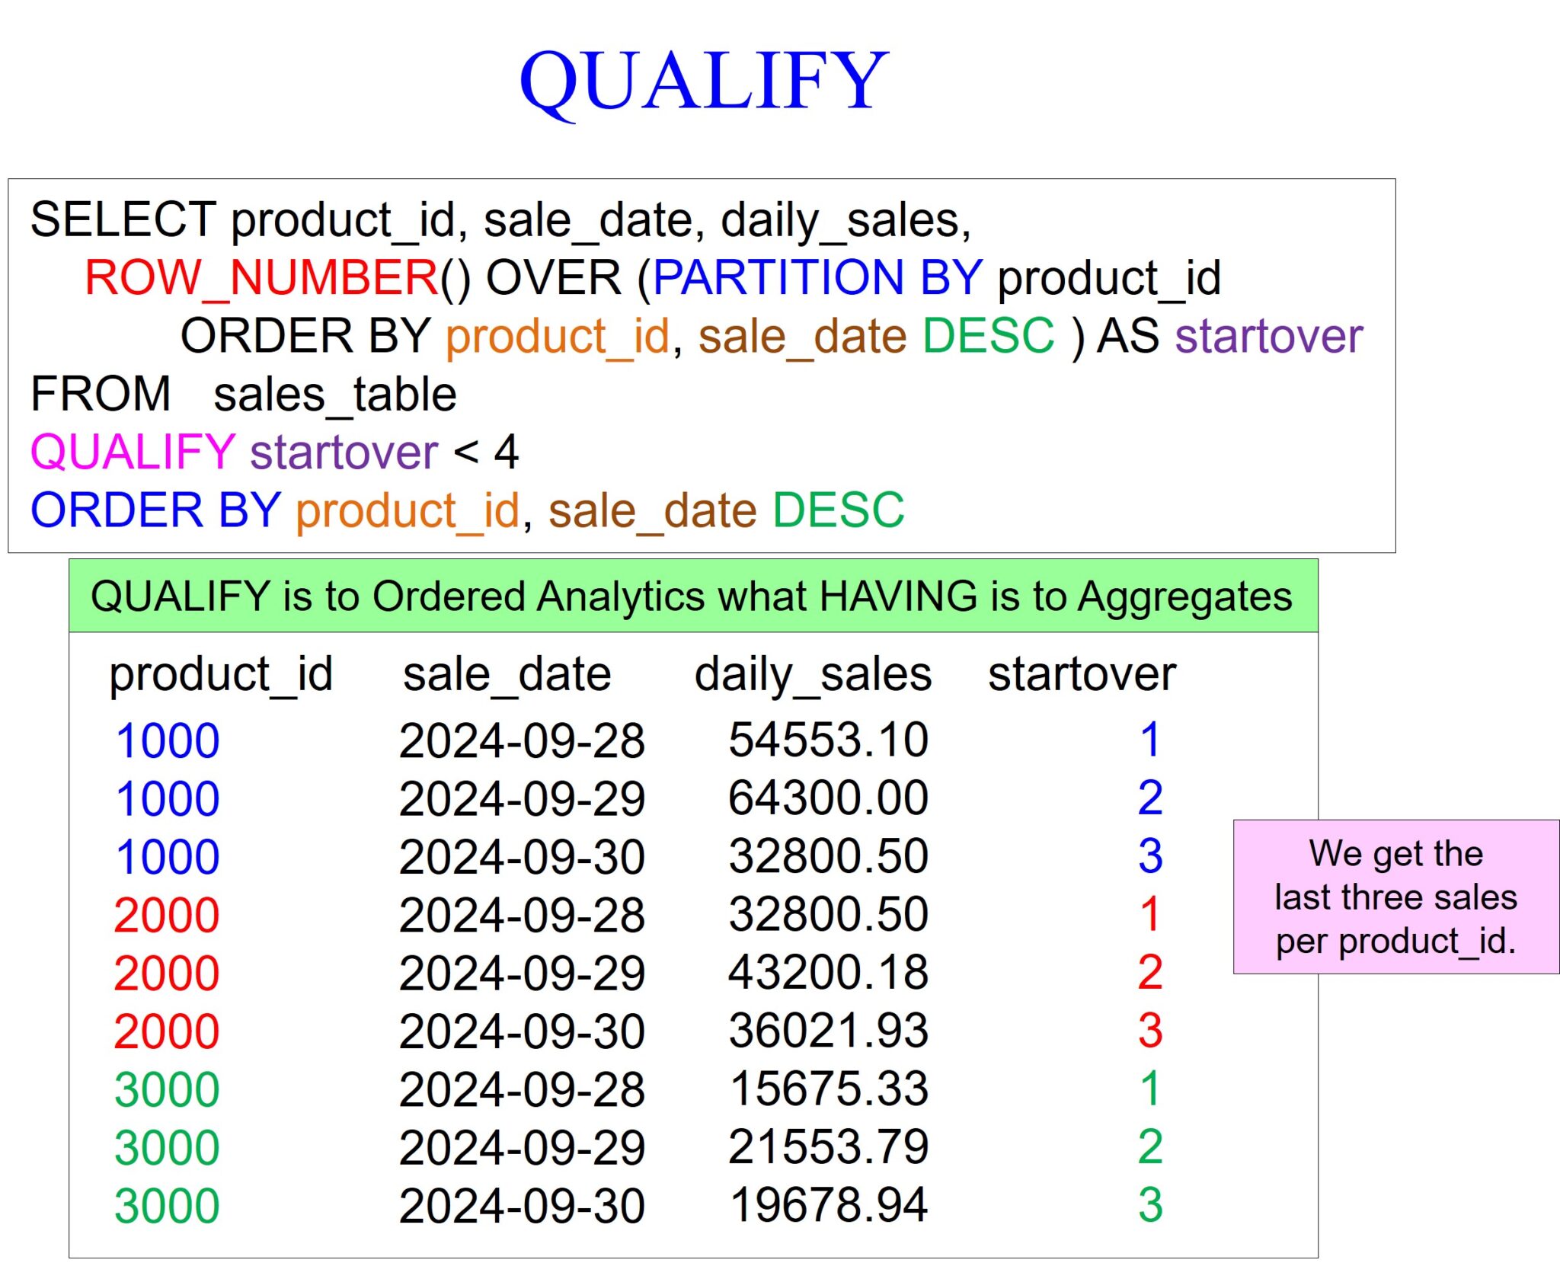Click daily sales value 15675.33
Screen dimensions: 1560x1263
[x=828, y=1089]
